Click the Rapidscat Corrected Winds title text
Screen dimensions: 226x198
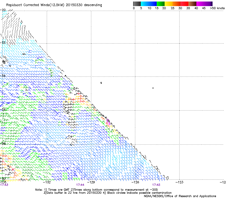(x=54, y=5)
